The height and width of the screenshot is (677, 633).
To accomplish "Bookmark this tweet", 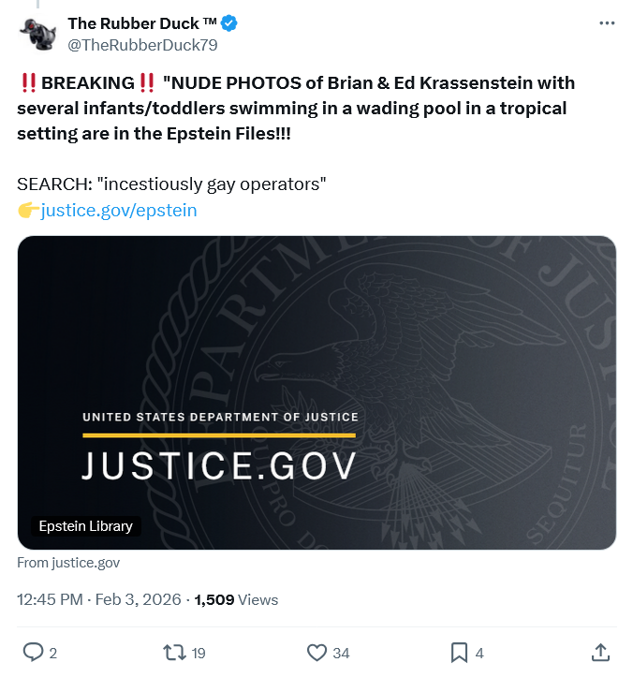I will tap(459, 652).
